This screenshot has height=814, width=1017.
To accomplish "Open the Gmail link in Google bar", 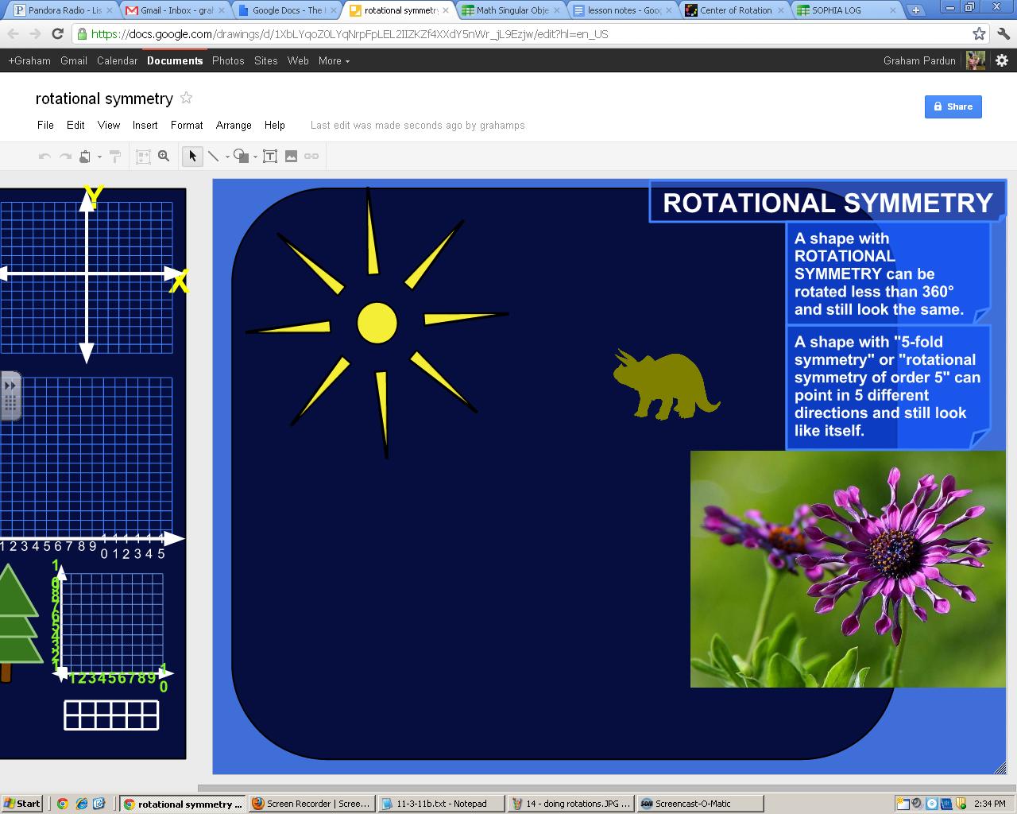I will pyautogui.click(x=74, y=60).
